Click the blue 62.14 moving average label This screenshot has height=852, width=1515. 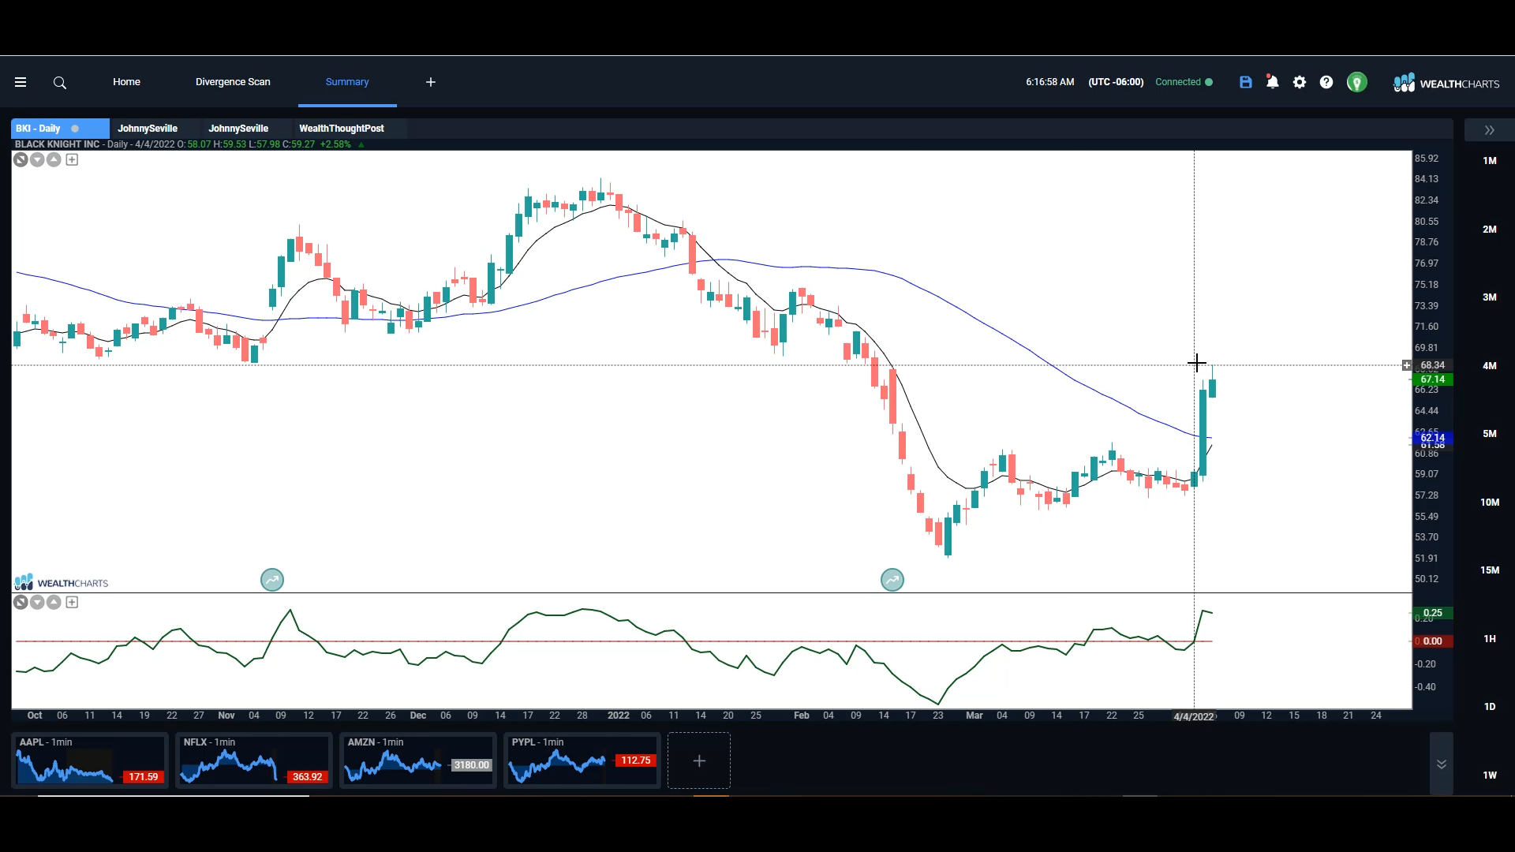(1432, 438)
